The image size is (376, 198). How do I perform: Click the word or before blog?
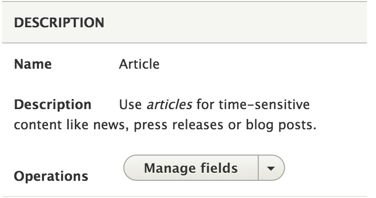234,125
